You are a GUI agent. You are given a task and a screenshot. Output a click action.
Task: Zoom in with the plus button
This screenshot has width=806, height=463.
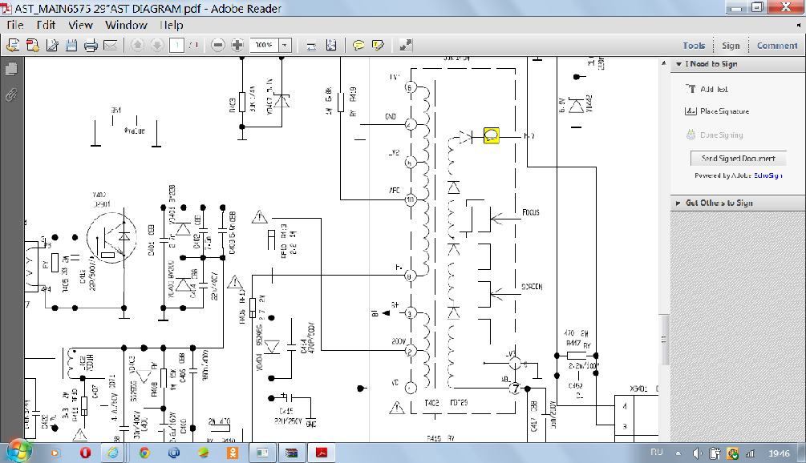coord(237,45)
